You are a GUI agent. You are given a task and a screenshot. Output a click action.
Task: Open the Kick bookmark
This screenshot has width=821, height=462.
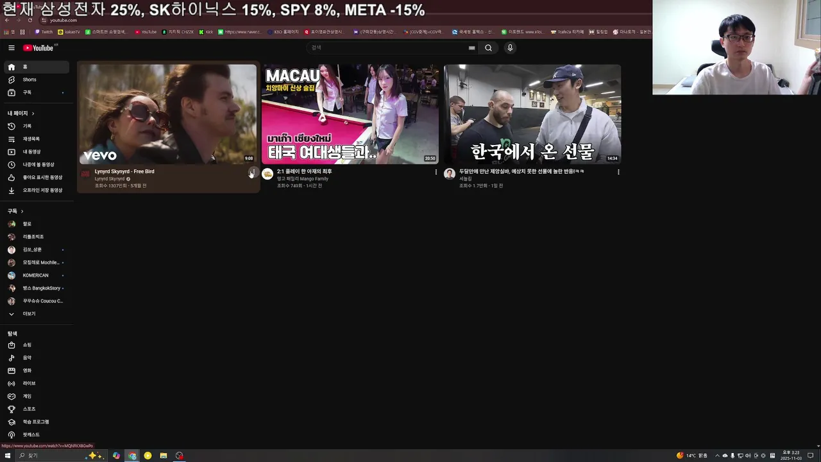point(206,31)
